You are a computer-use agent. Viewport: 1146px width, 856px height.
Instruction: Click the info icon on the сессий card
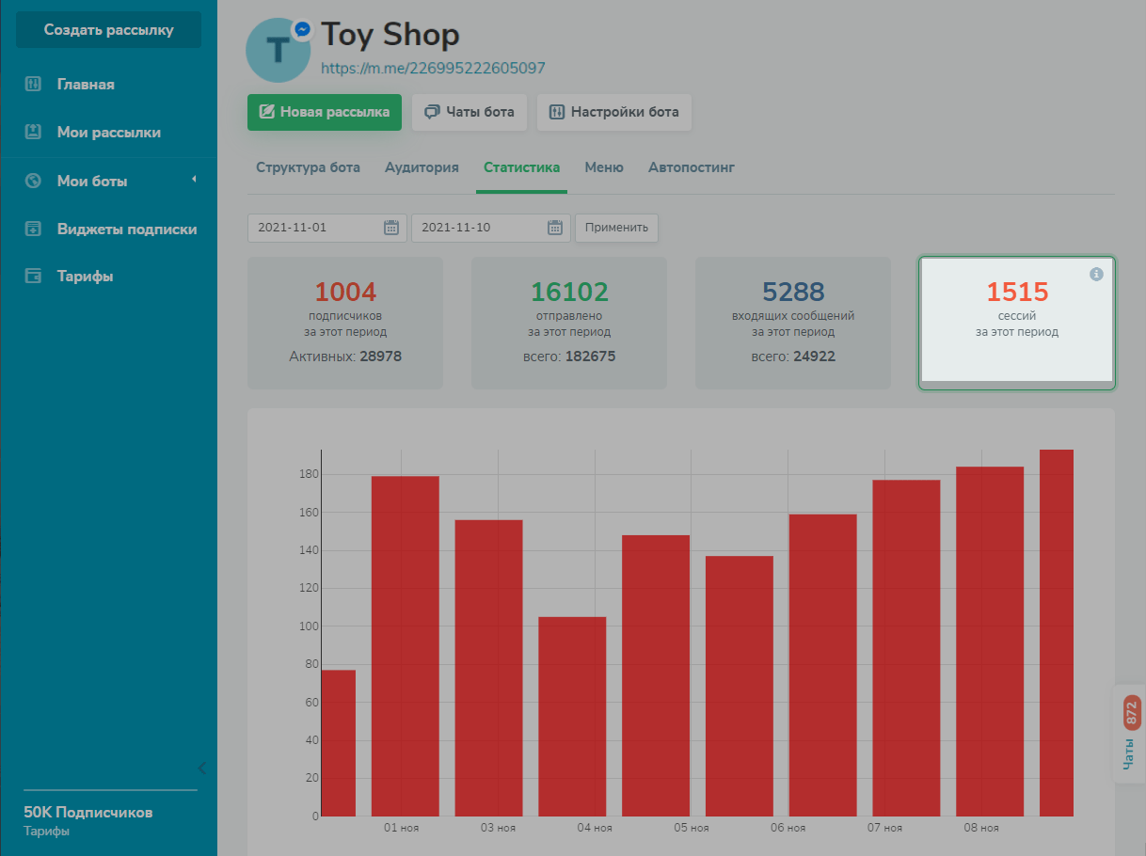tap(1095, 274)
